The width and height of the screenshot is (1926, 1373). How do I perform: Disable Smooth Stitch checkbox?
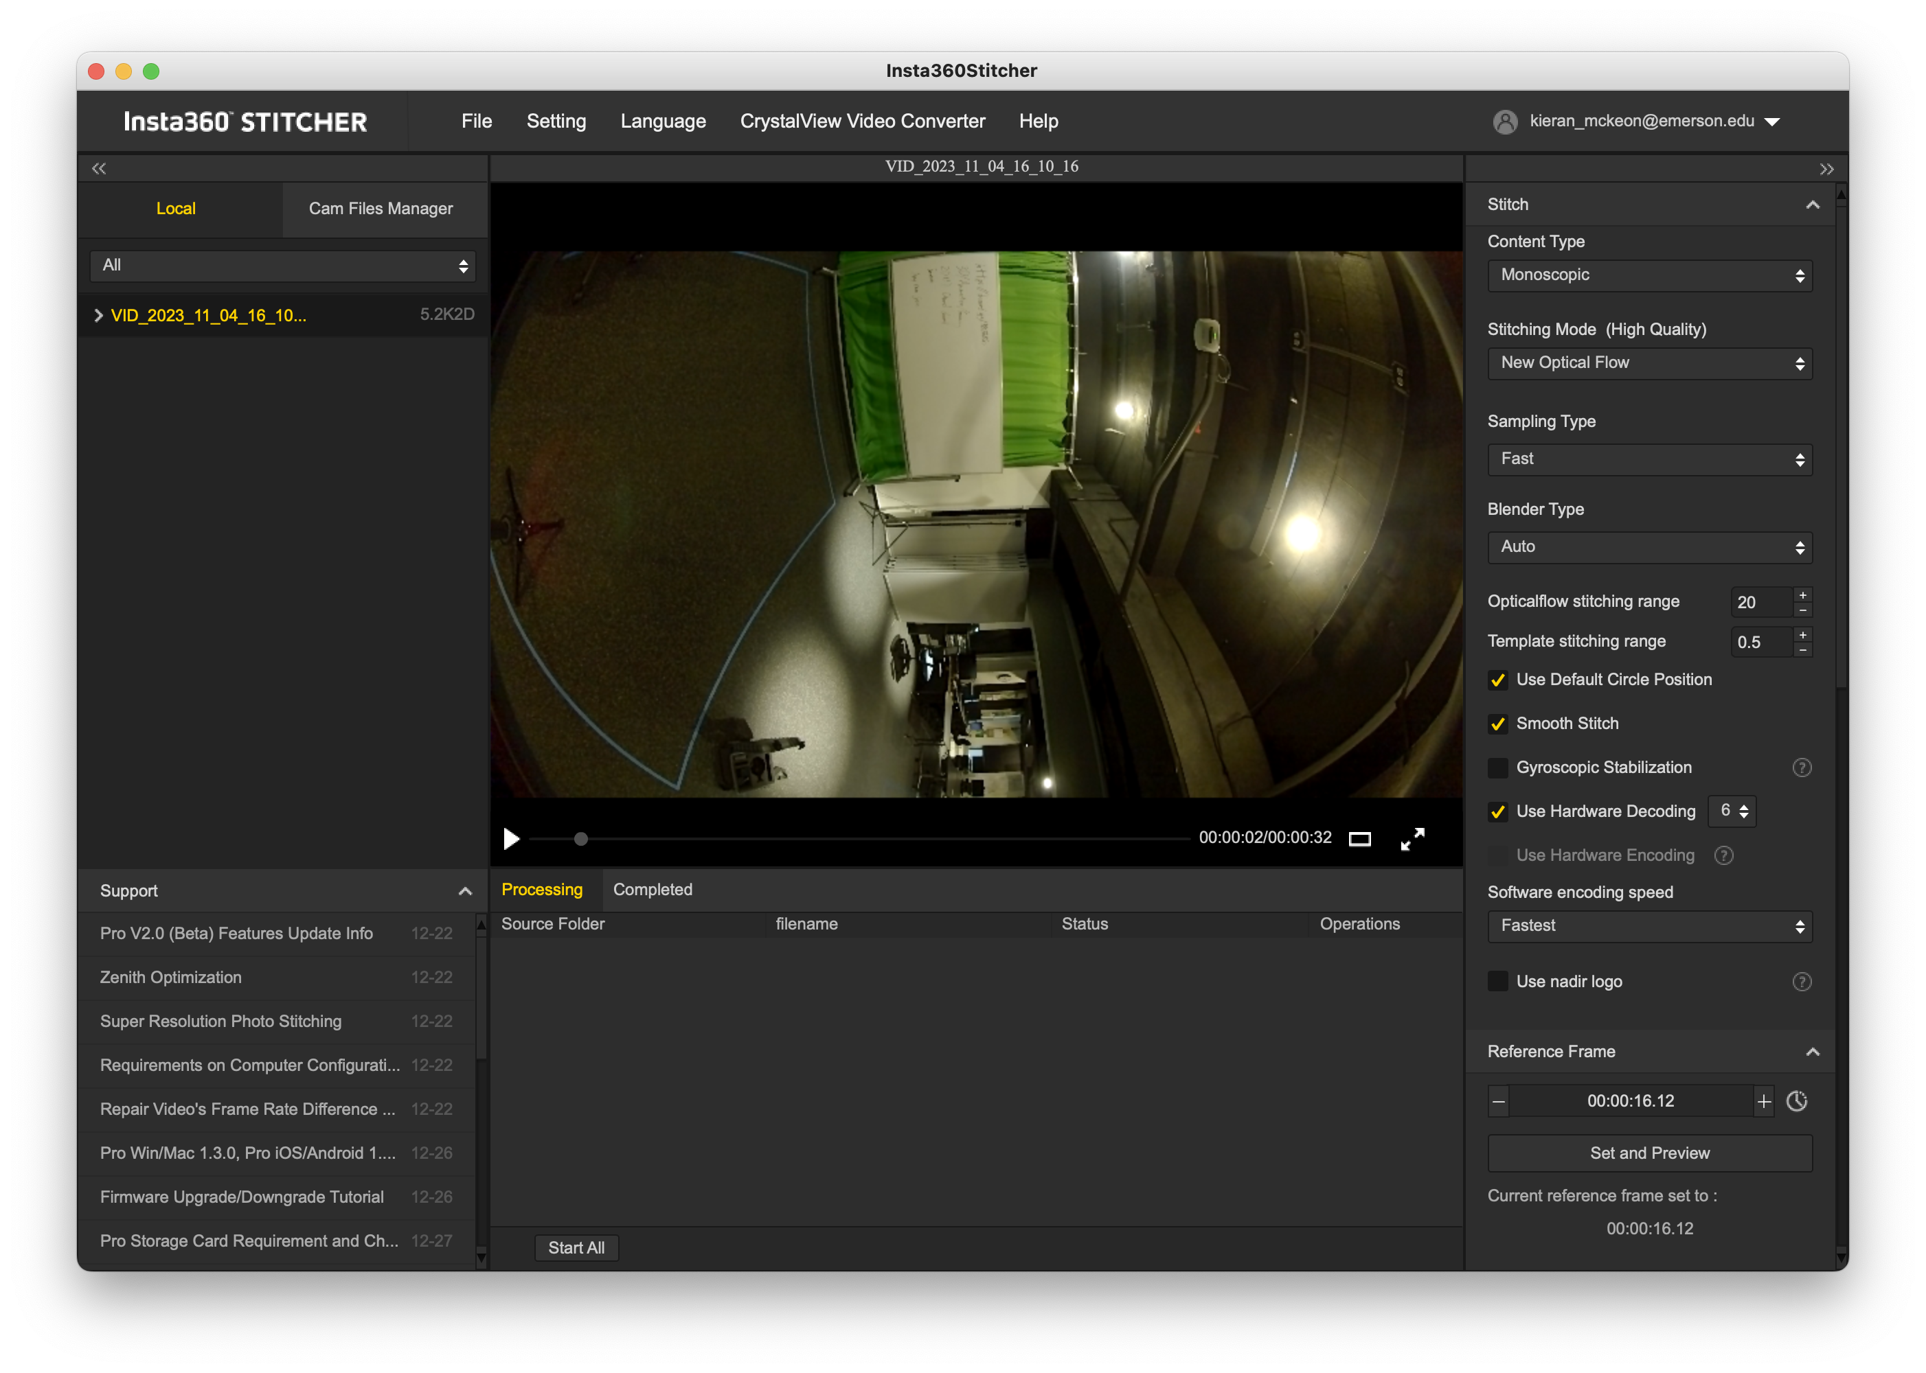[x=1497, y=724]
